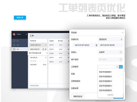
Task: Click search icon in 创建人 field
Action: (121, 52)
